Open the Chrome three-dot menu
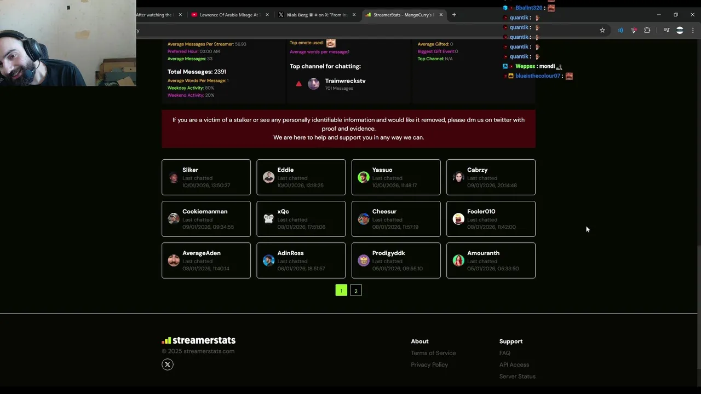701x394 pixels. click(x=693, y=31)
